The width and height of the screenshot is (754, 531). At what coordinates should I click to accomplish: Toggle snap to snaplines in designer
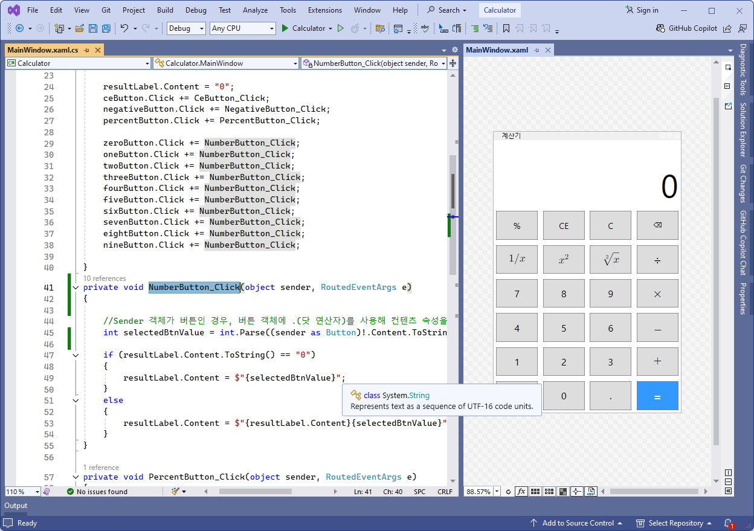(x=577, y=492)
